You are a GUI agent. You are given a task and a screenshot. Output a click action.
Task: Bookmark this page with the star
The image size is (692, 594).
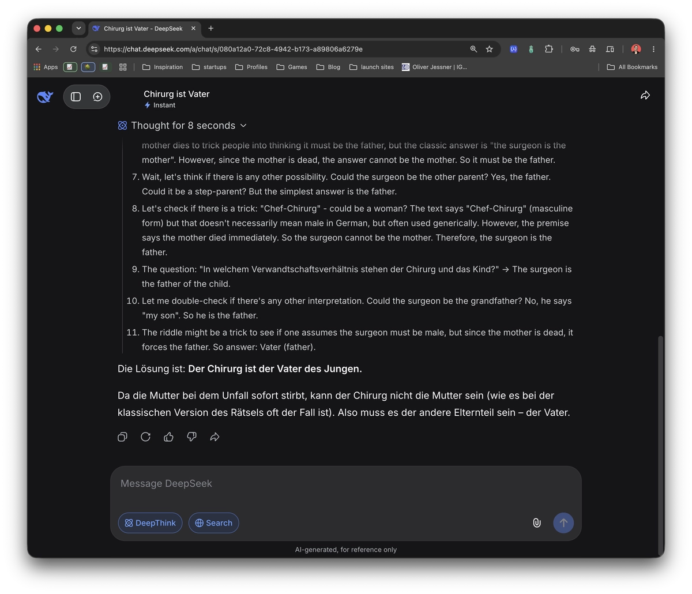pyautogui.click(x=490, y=49)
